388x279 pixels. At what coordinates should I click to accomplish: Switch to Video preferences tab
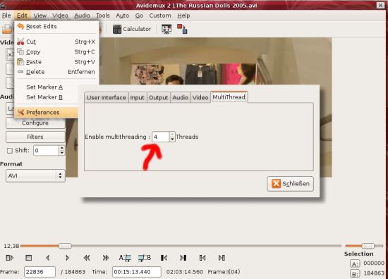200,98
